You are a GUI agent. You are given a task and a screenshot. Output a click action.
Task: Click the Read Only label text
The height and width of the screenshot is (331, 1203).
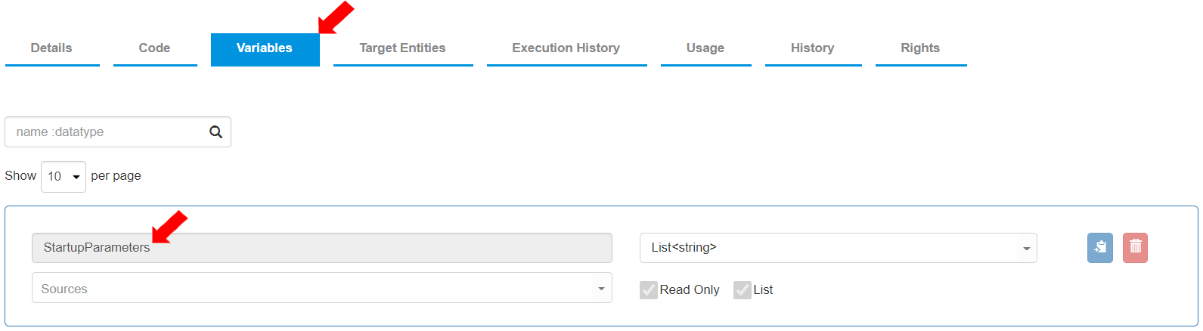tap(690, 290)
